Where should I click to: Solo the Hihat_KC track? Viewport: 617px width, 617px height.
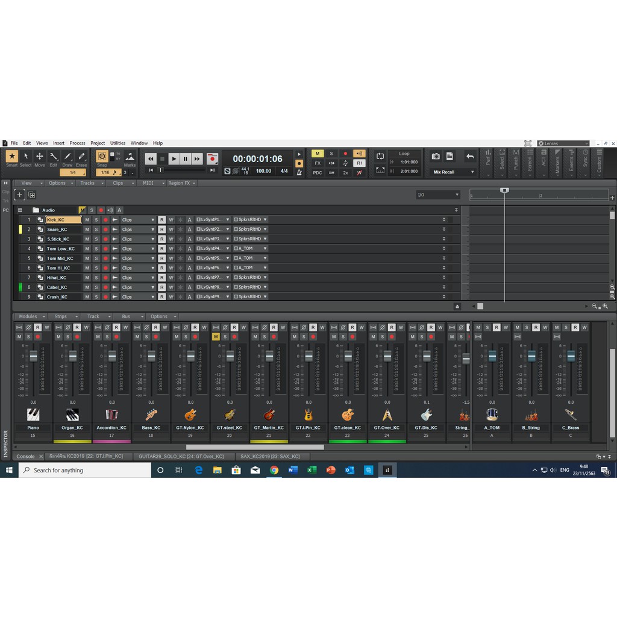tap(96, 278)
